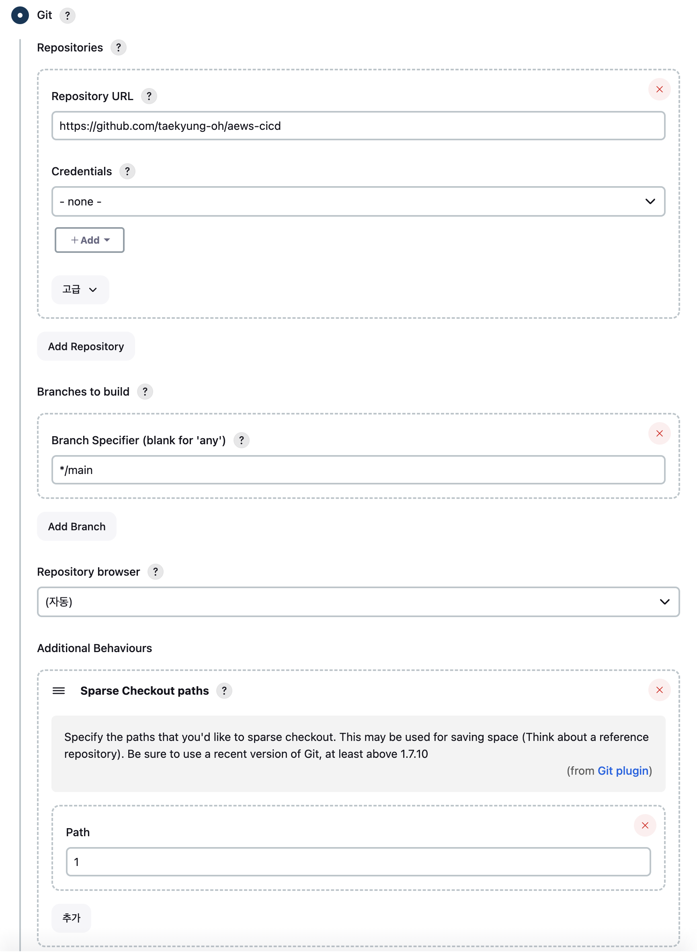The height and width of the screenshot is (952, 697).
Task: Open the Repository browser dropdown
Action: pyautogui.click(x=358, y=601)
